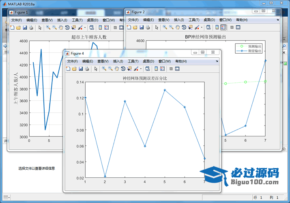Click Open File icon in Figure 4 toolbar
The width and height of the screenshot is (290, 203).
[x=74, y=69]
